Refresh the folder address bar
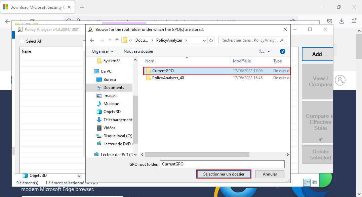The image size is (362, 197). click(211, 40)
